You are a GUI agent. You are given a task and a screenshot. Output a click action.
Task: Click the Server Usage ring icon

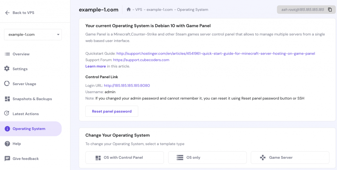pos(7,84)
